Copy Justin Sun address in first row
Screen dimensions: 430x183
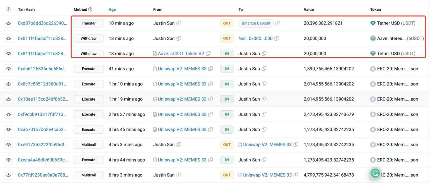pyautogui.click(x=179, y=23)
